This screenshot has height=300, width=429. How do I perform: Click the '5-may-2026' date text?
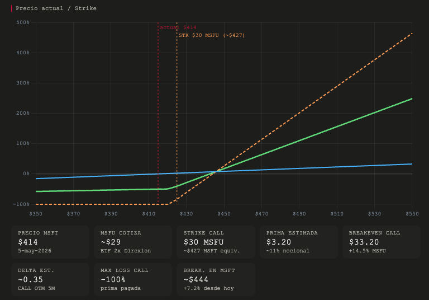(x=35, y=251)
